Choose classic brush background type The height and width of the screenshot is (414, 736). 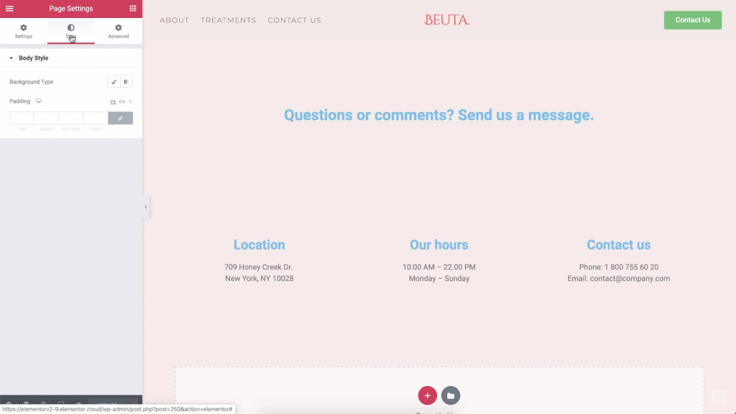click(x=114, y=82)
